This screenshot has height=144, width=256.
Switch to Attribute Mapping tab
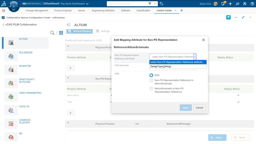pyautogui.click(x=79, y=31)
